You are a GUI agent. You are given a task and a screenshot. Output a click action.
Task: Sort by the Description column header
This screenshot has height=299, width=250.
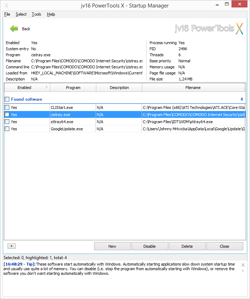[119, 88]
